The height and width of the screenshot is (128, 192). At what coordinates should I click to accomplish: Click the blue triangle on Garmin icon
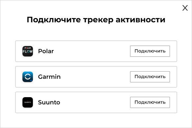[31, 80]
